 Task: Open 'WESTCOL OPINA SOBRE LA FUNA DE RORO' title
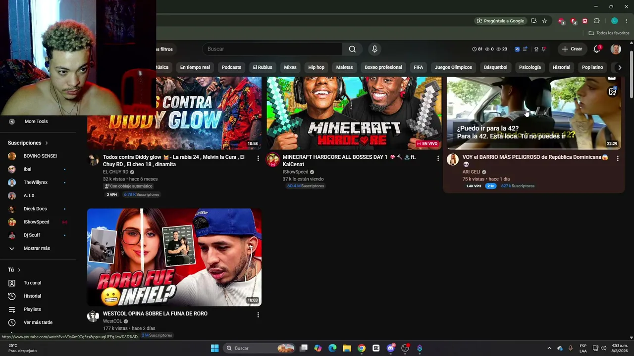tap(155, 313)
